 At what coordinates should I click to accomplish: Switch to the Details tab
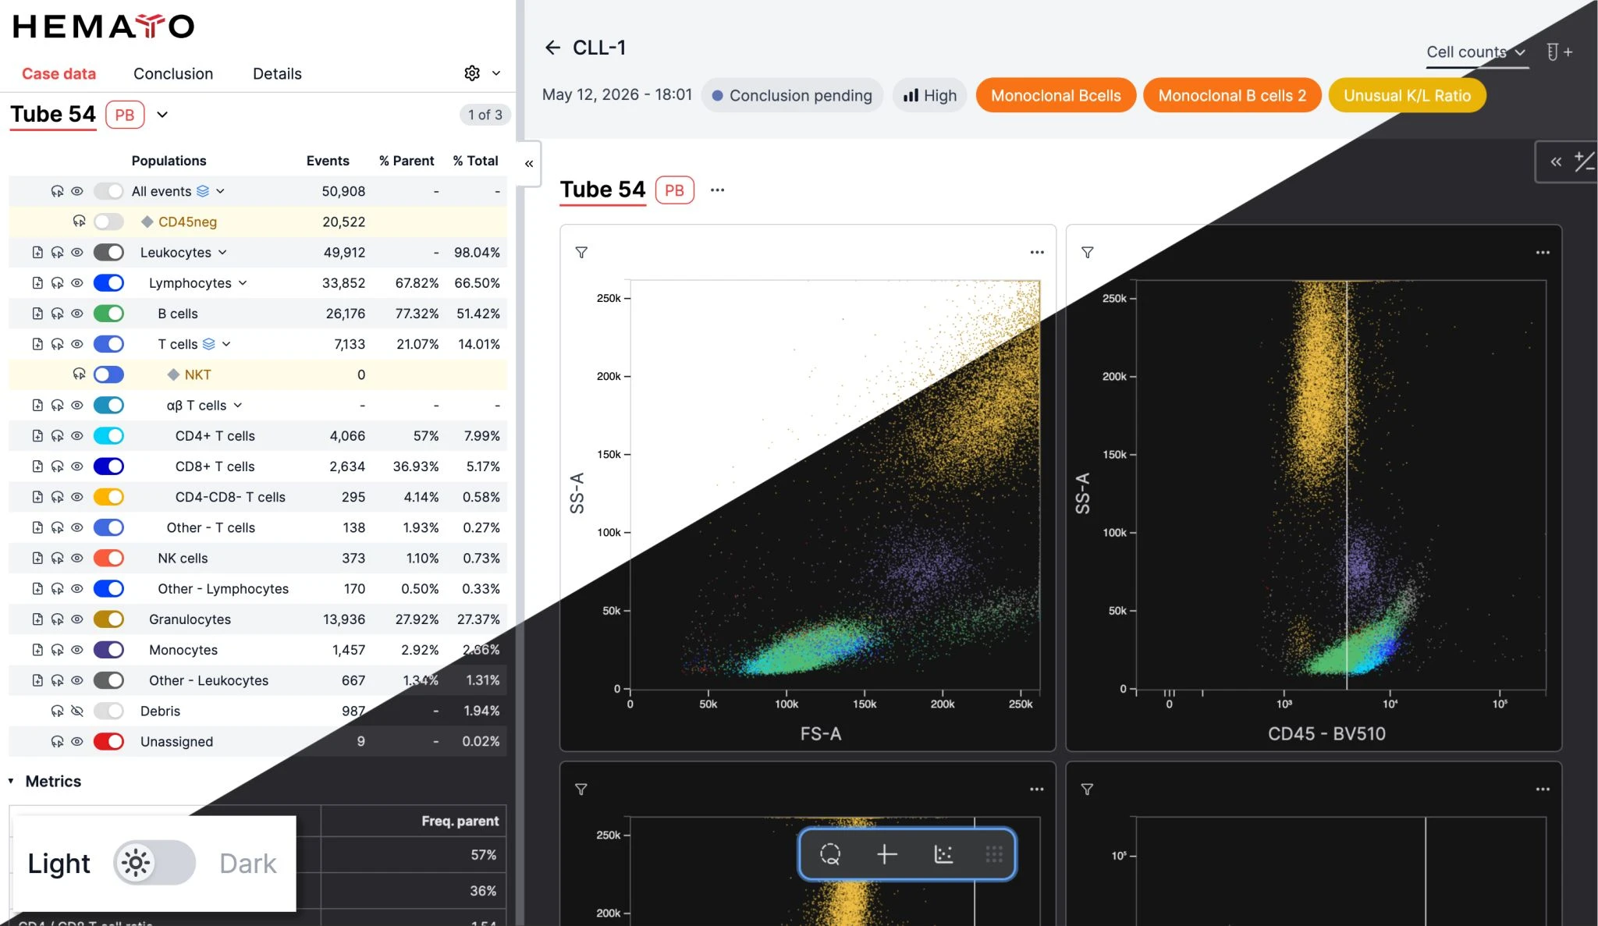277,73
